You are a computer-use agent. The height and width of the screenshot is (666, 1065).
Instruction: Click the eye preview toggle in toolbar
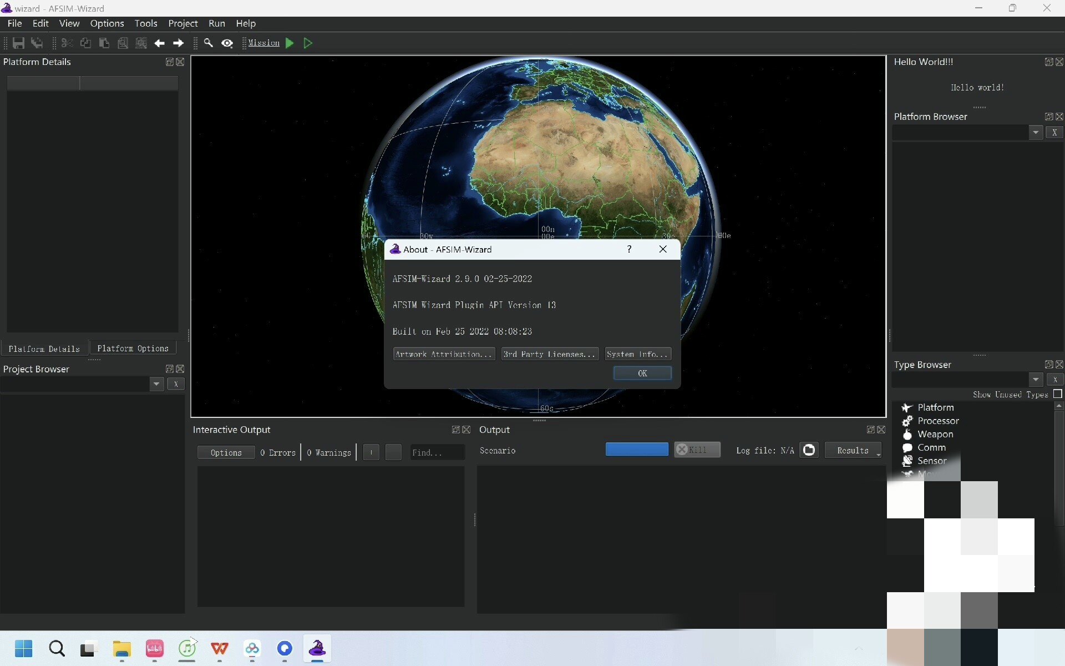pyautogui.click(x=227, y=43)
